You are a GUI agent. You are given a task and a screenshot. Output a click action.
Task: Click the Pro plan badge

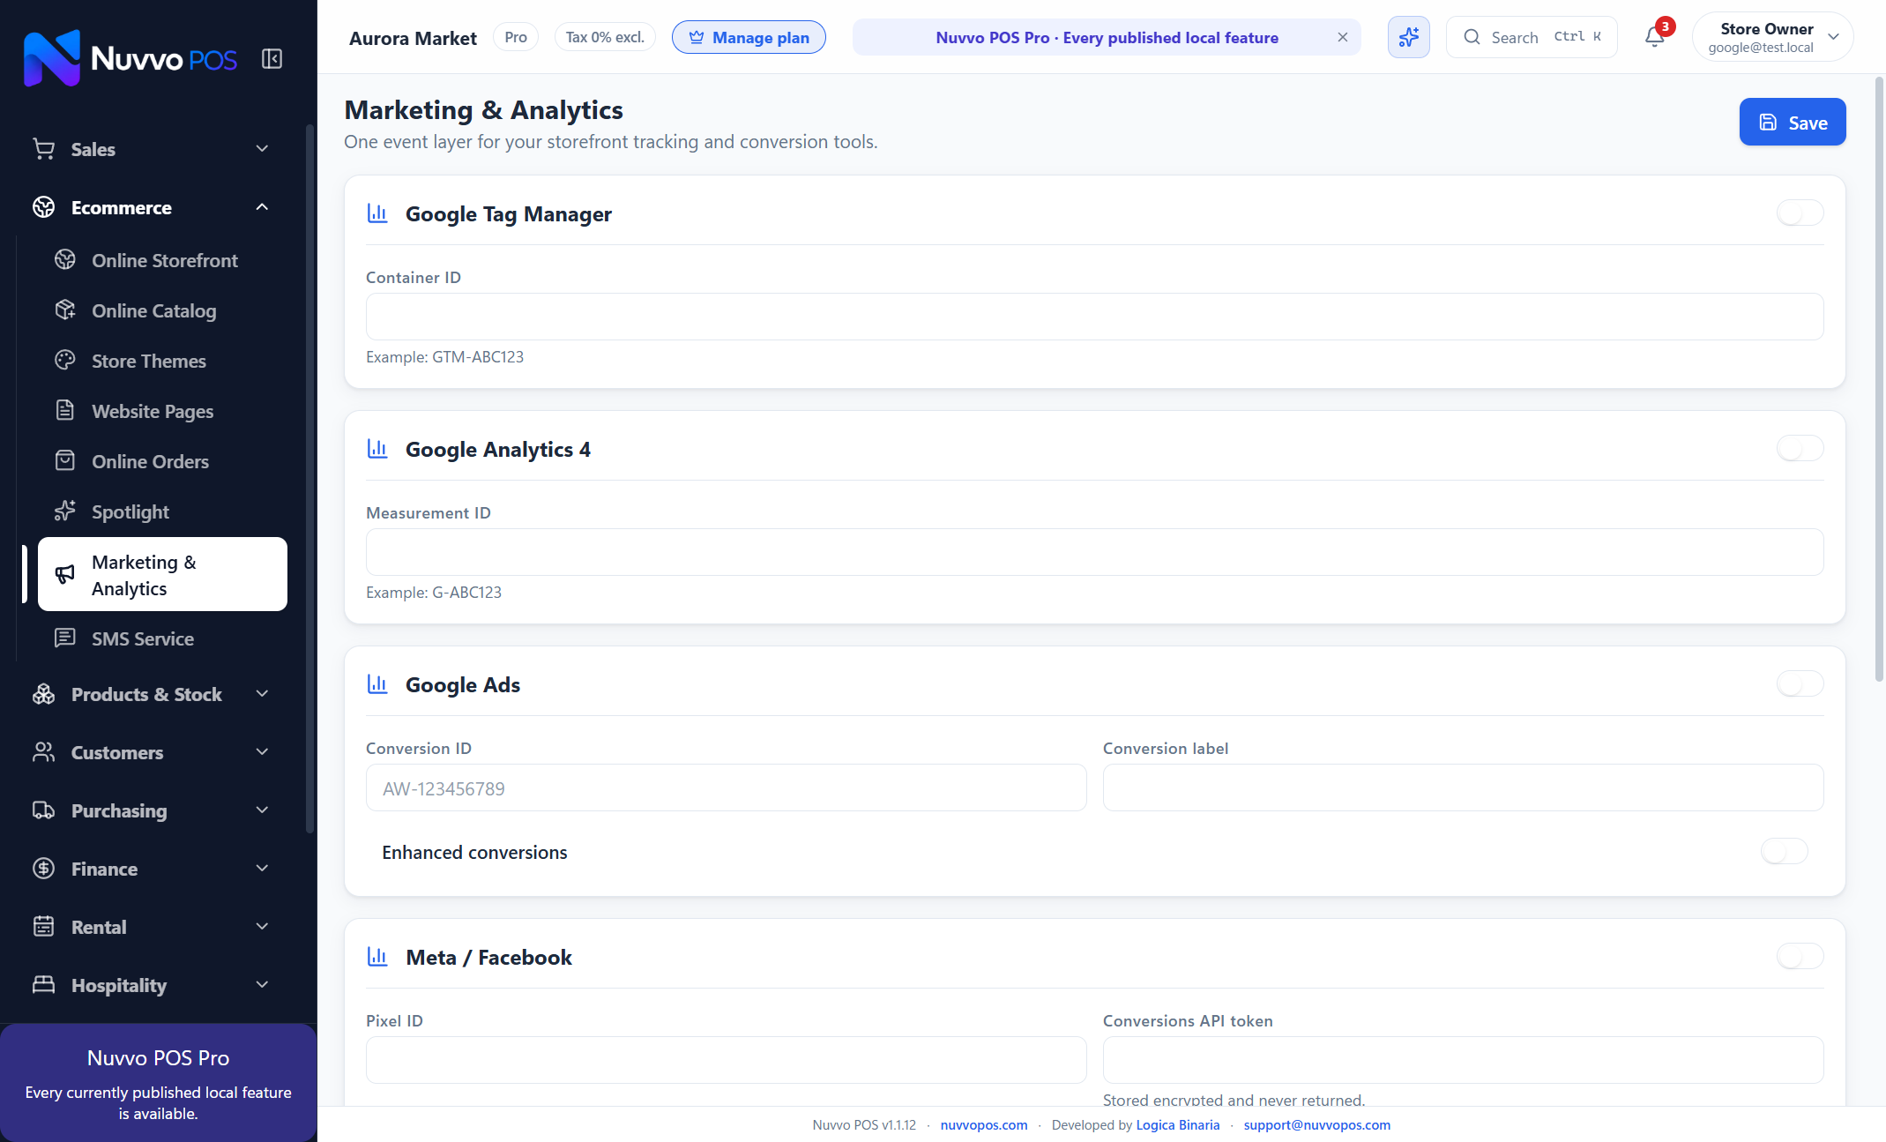(x=516, y=37)
